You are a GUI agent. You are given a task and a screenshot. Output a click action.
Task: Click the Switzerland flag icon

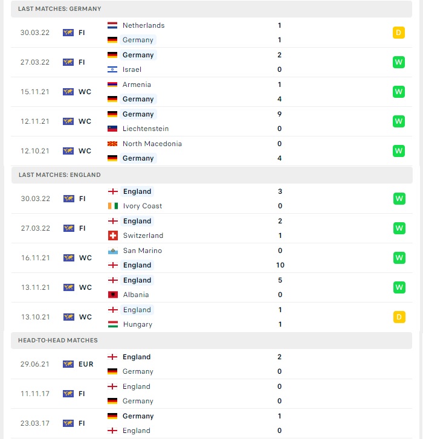(x=113, y=236)
